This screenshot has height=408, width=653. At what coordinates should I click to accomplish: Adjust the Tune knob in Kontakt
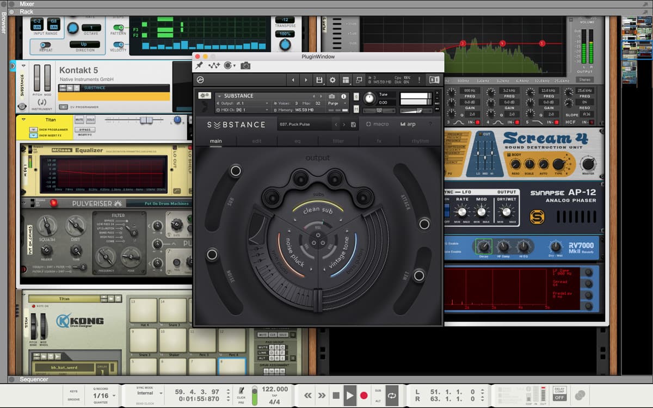pyautogui.click(x=370, y=99)
